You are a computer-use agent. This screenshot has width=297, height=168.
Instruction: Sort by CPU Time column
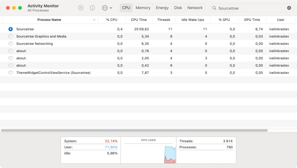click(x=139, y=20)
